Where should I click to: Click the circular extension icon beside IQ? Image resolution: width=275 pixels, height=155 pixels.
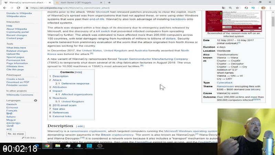click(246, 8)
